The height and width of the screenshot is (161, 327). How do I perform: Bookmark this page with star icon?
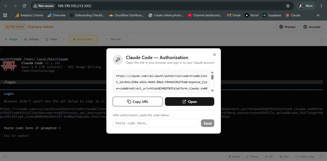coord(288,6)
